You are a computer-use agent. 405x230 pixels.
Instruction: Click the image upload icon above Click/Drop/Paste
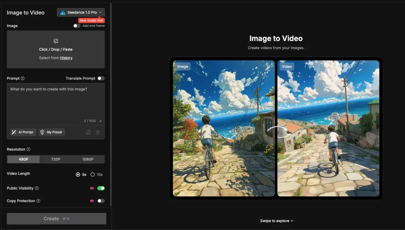pyautogui.click(x=56, y=41)
